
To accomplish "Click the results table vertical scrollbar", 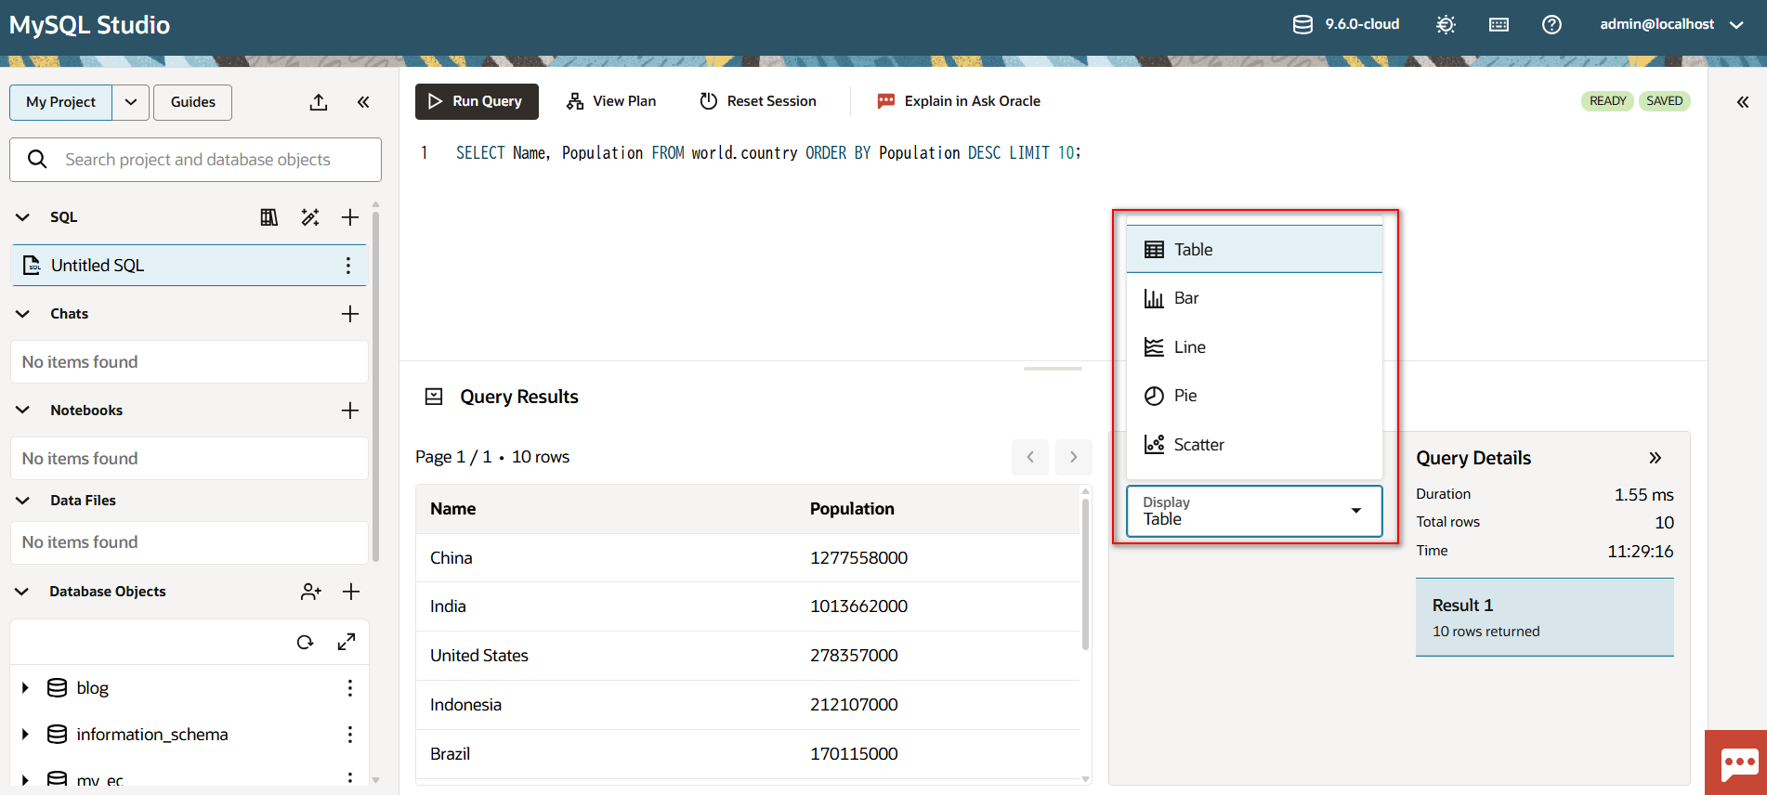I will [1085, 576].
